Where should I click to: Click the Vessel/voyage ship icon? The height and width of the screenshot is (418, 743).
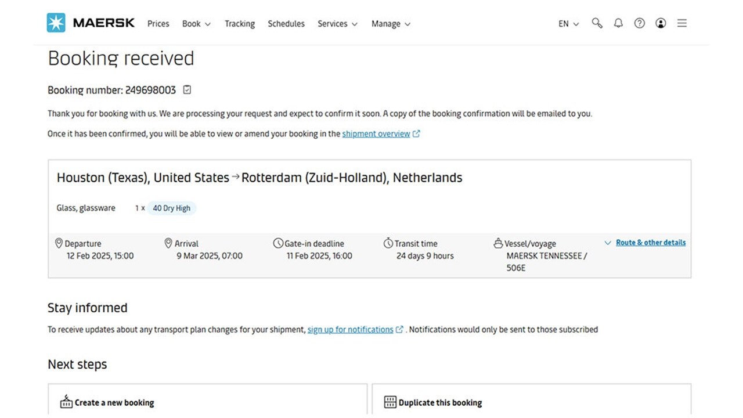tap(500, 243)
